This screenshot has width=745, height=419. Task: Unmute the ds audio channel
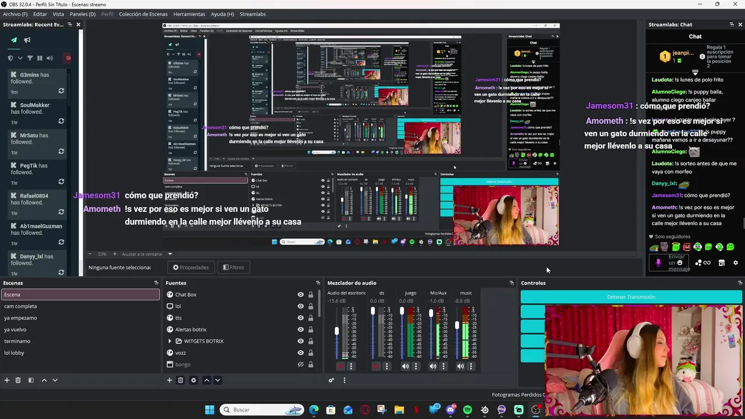(x=376, y=366)
